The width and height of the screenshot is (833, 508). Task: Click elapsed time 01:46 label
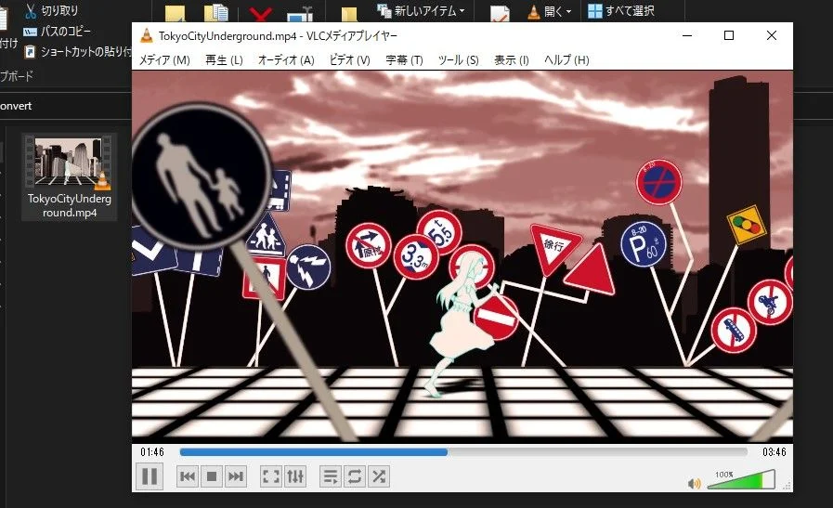(152, 452)
